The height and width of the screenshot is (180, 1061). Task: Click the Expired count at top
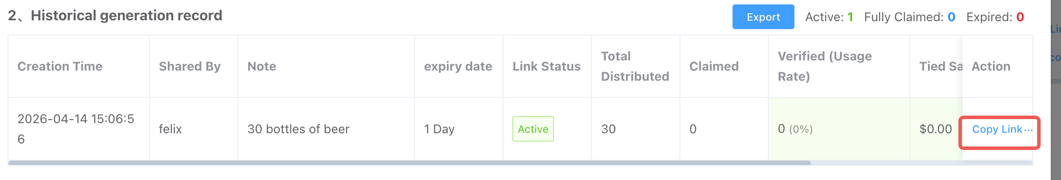(1020, 17)
